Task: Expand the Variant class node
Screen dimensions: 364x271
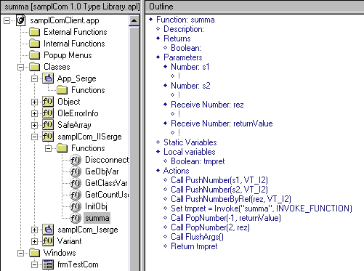Action: tap(35, 241)
